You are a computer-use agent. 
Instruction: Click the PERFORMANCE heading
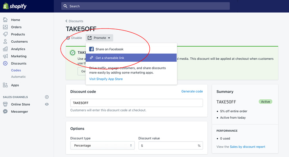(227, 131)
